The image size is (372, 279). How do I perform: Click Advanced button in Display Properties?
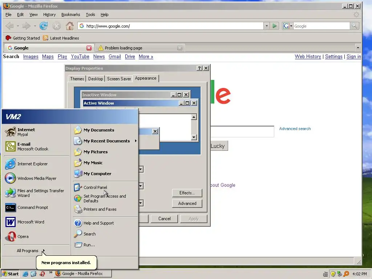click(x=187, y=203)
